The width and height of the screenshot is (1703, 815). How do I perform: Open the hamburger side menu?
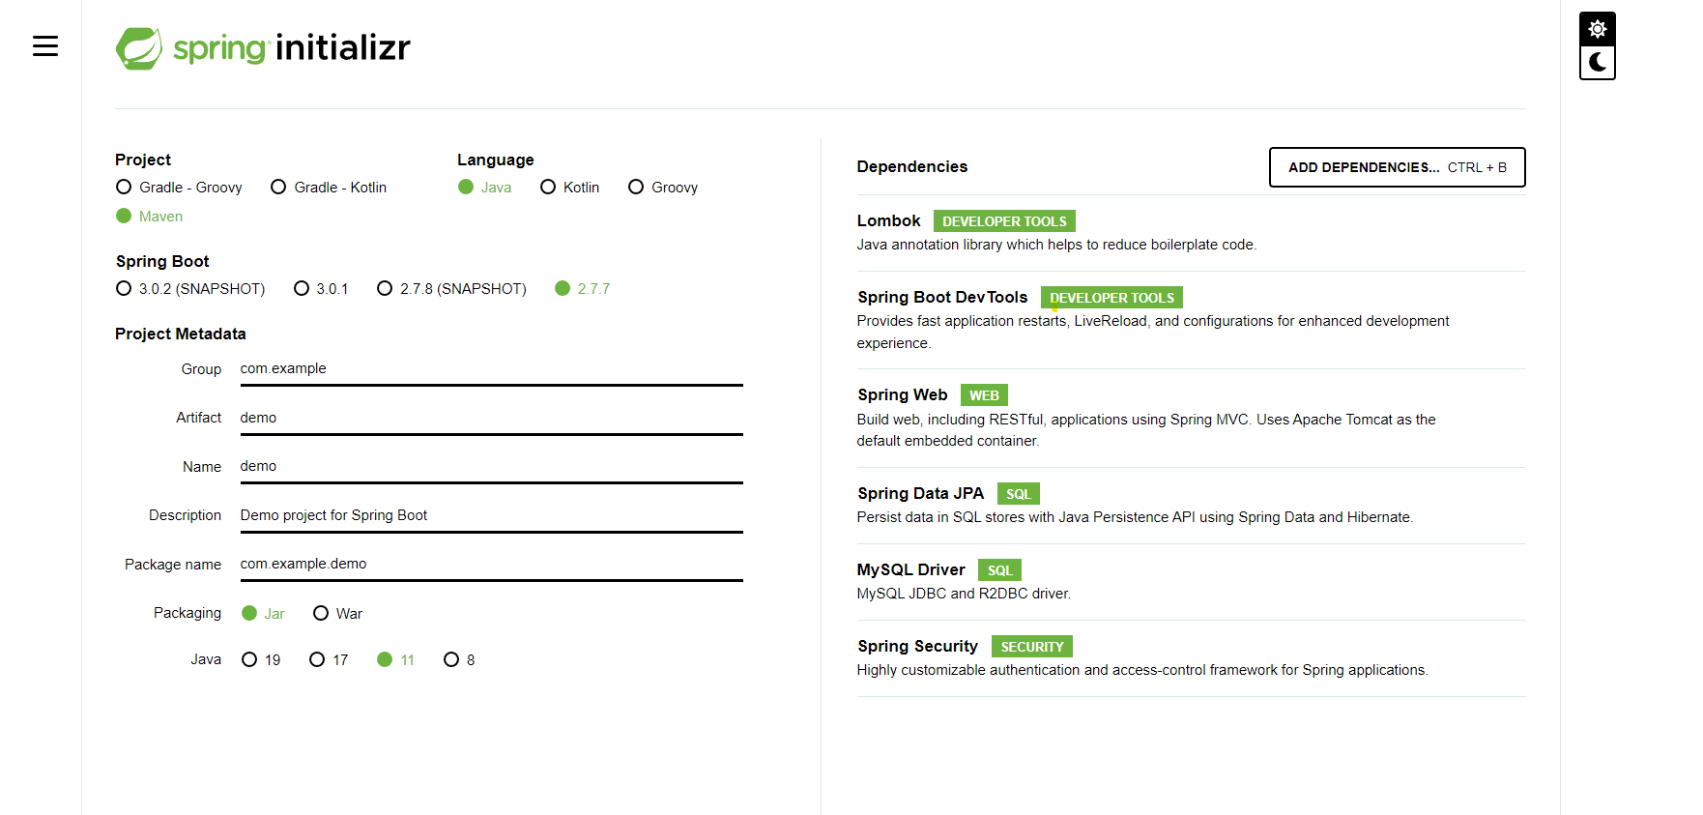click(45, 45)
